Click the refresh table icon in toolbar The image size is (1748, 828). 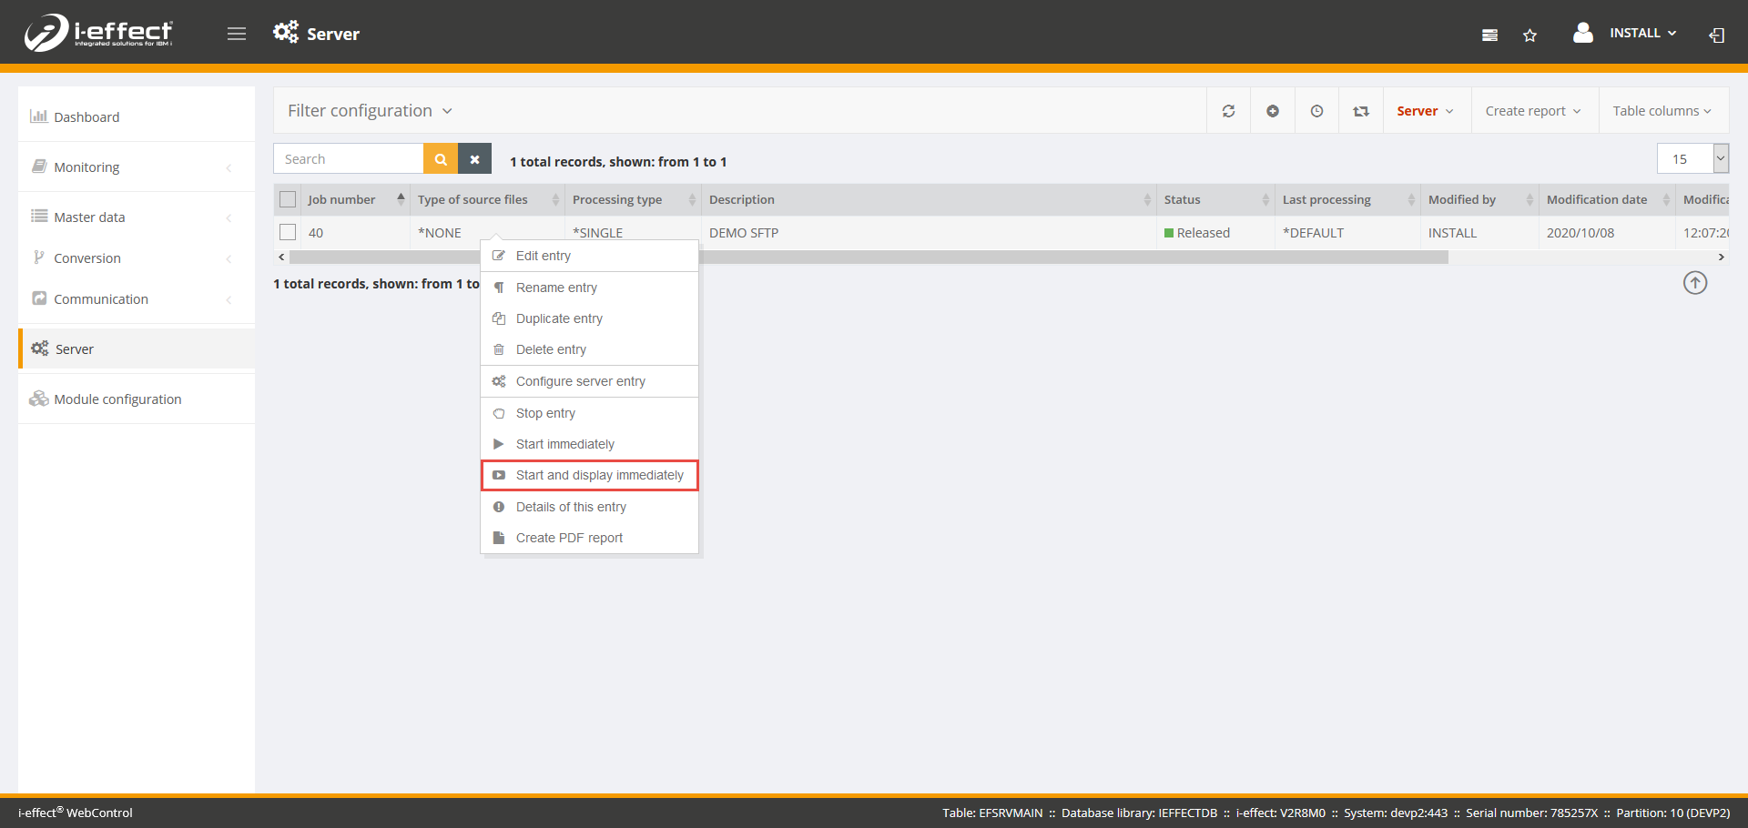click(1228, 111)
